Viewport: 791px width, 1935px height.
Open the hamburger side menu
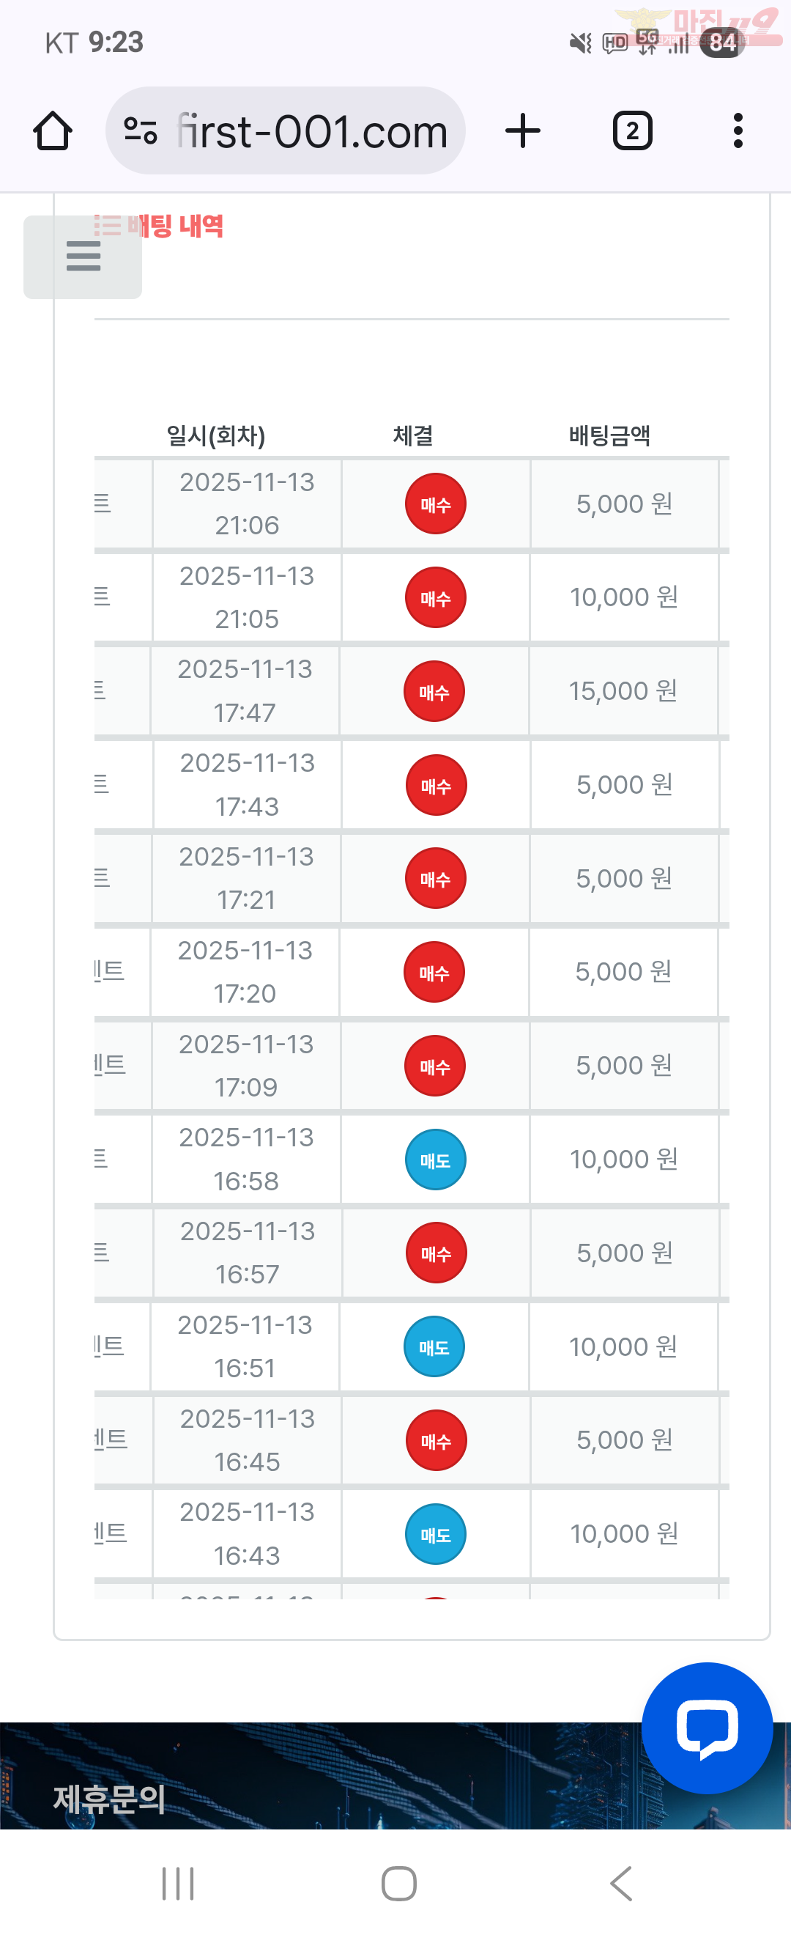coord(83,256)
